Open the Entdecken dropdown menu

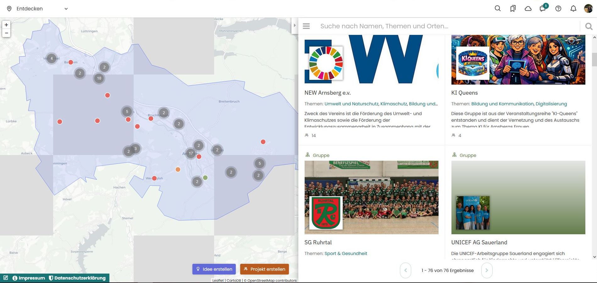point(37,8)
